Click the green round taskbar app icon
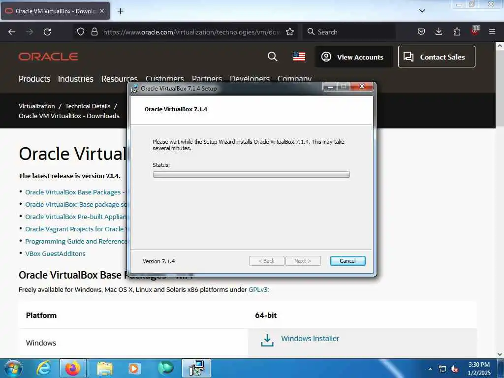The width and height of the screenshot is (504, 378). tap(165, 368)
